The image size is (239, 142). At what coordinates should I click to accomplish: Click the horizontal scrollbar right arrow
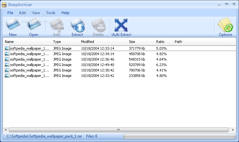[x=233, y=130]
